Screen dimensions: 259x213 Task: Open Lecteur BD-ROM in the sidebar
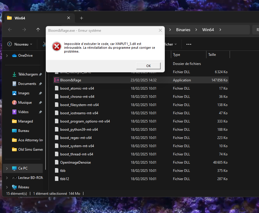(27, 178)
